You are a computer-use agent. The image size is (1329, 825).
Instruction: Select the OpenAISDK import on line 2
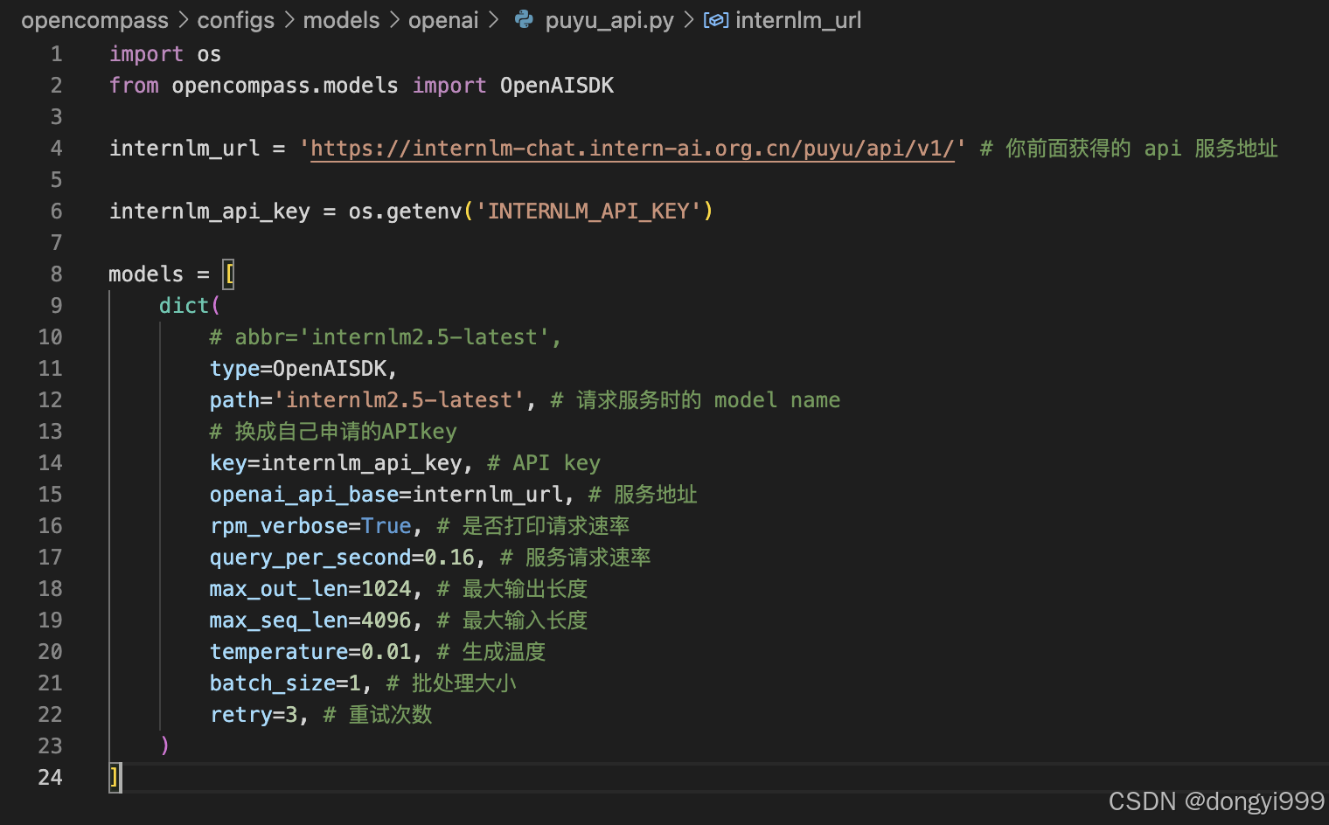pyautogui.click(x=557, y=85)
